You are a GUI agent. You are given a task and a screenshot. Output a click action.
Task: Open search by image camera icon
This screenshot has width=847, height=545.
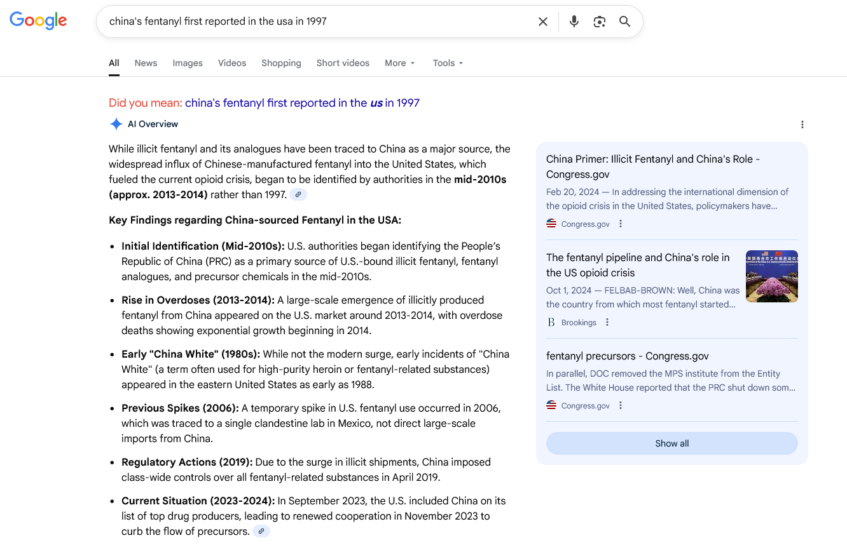[599, 22]
